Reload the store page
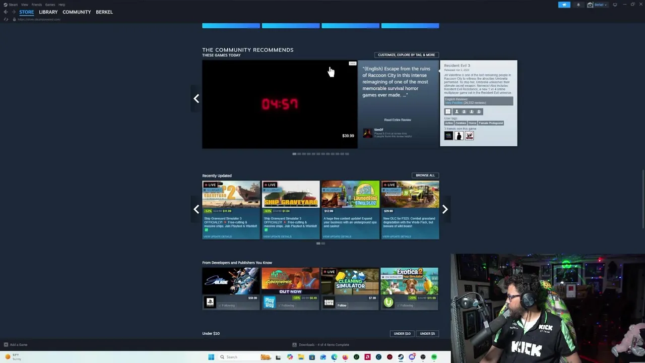Viewport: 645px width, 363px height. [6, 19]
